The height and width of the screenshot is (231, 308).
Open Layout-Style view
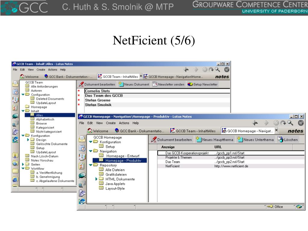coord(115,189)
